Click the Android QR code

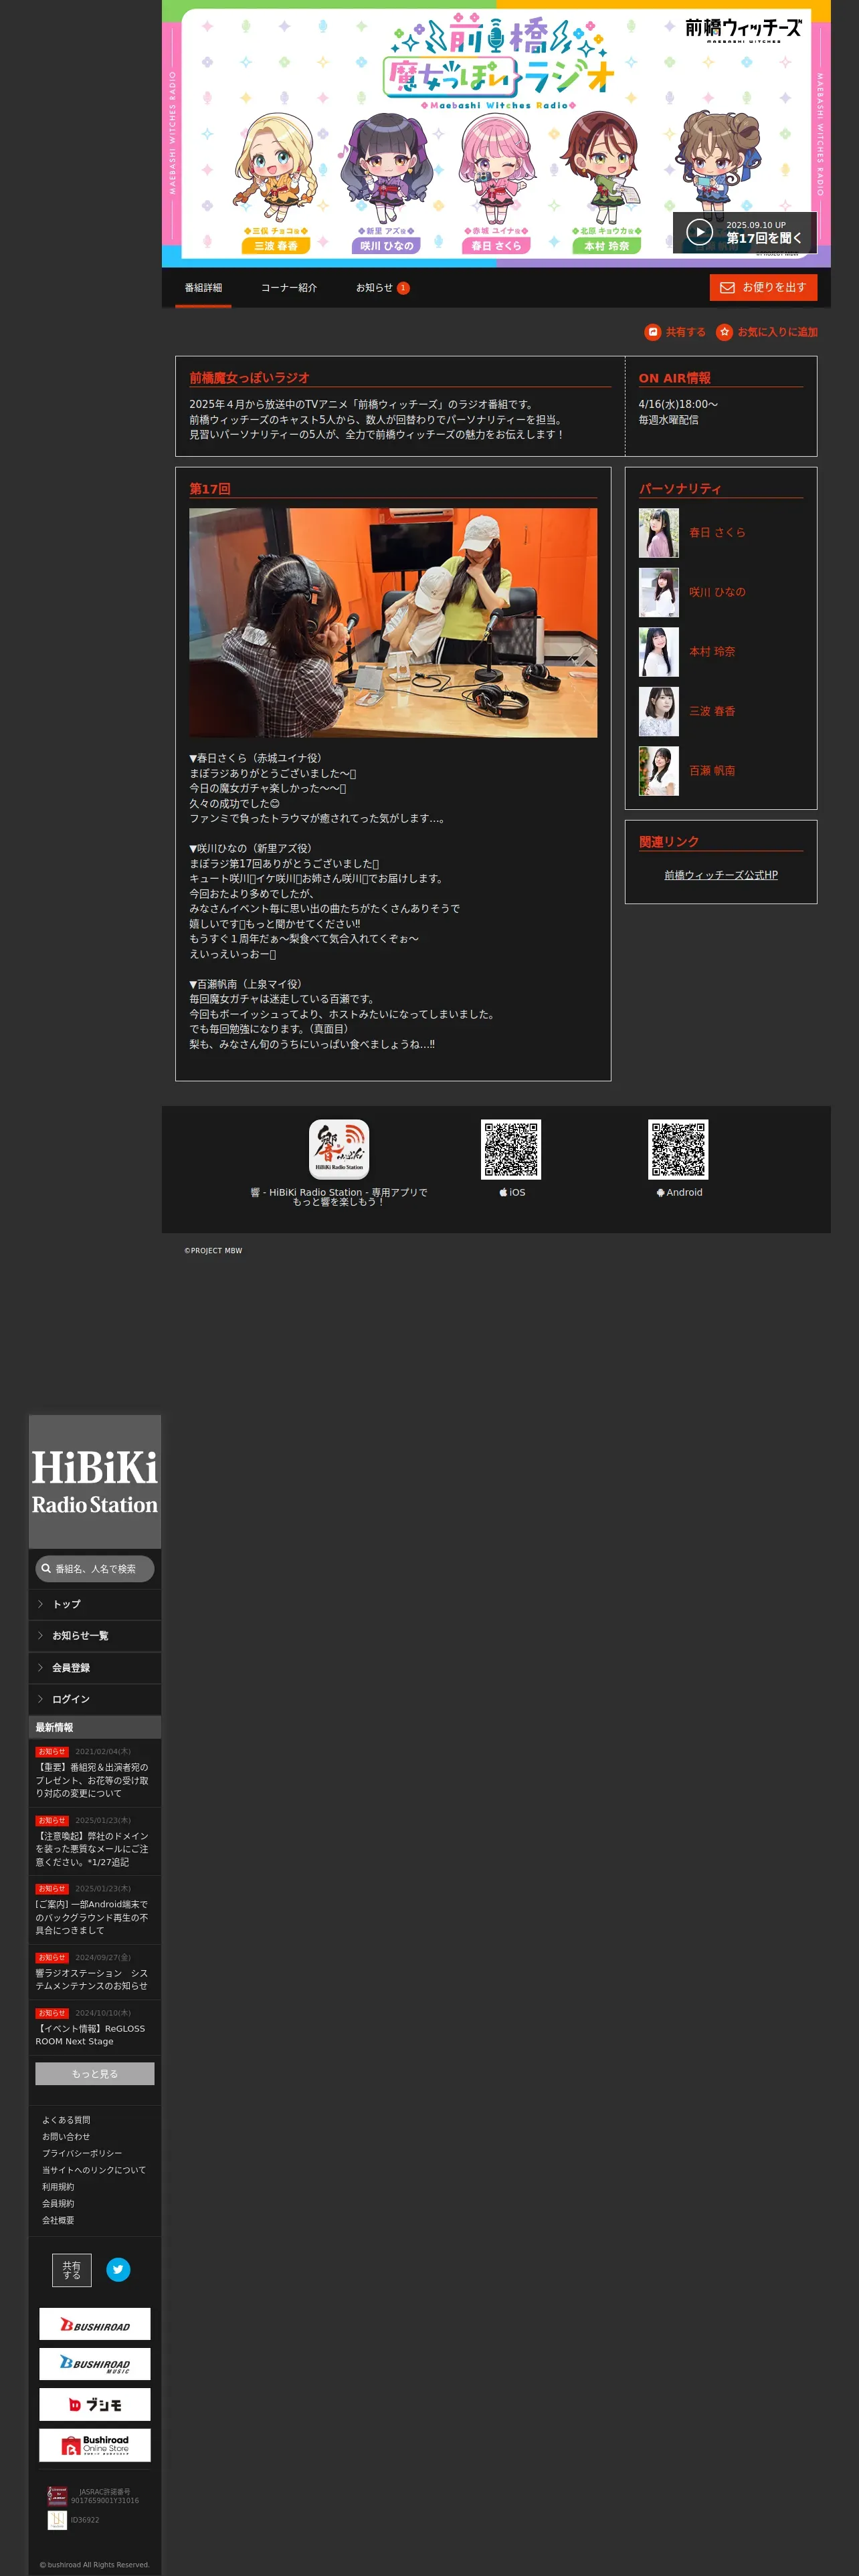[x=678, y=1149]
